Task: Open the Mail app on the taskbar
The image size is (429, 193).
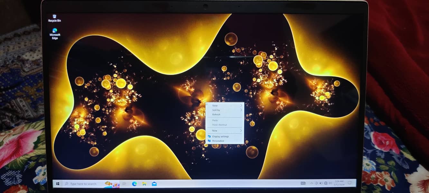Action: [x=154, y=184]
